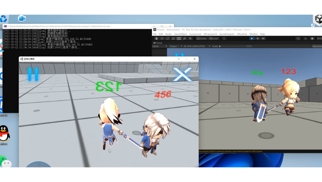
Task: Select the Hand tool in Unity toolbar
Action: point(157,39)
